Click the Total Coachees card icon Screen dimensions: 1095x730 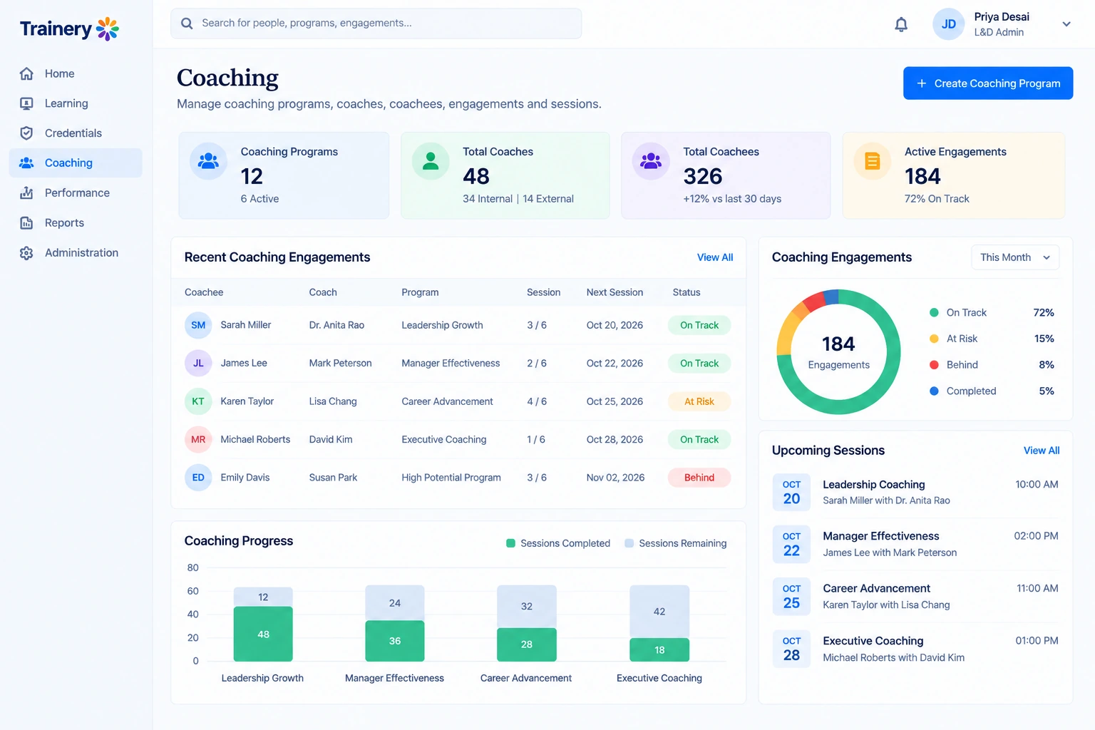(x=651, y=161)
